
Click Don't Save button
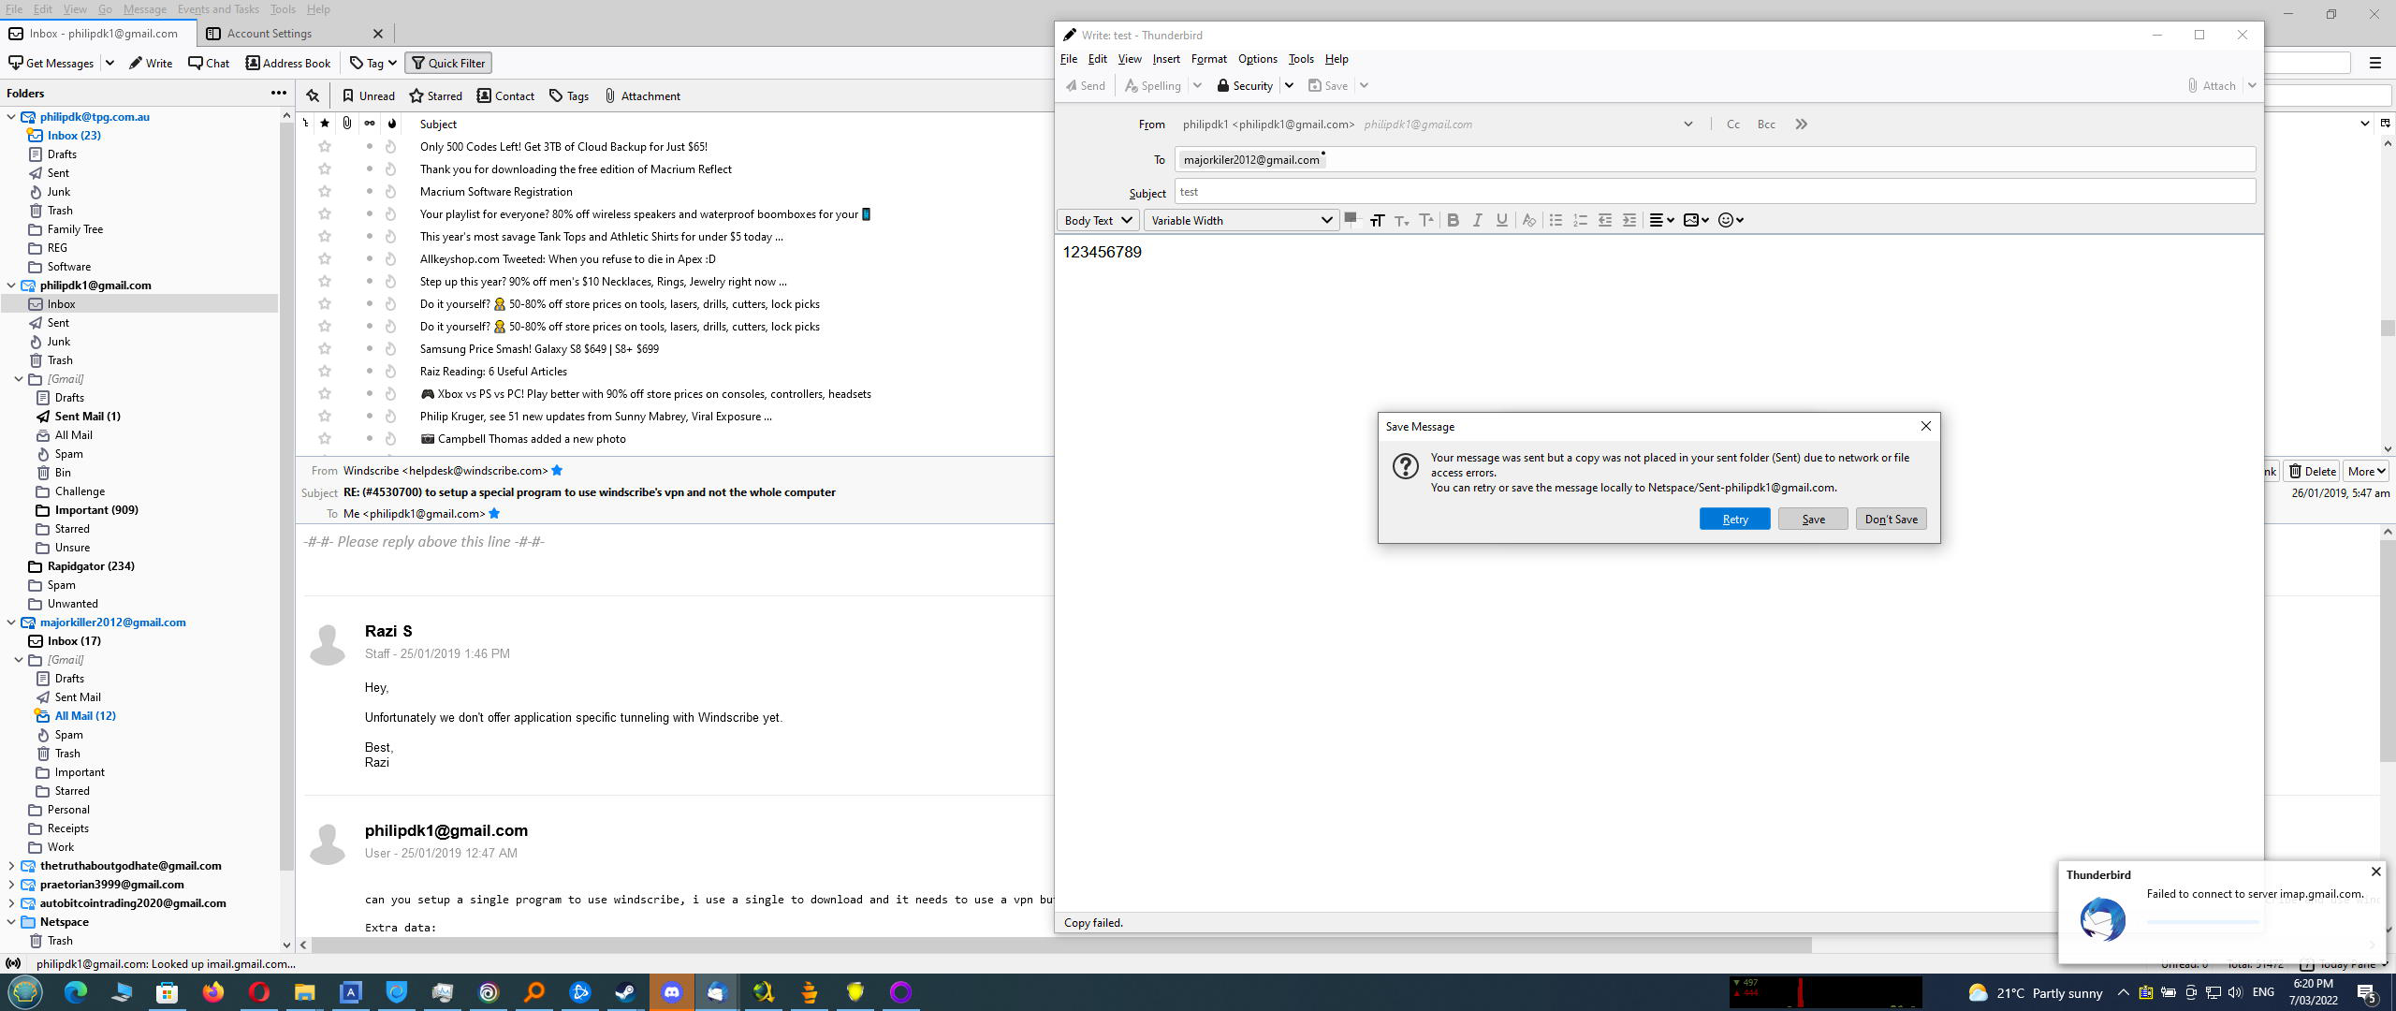[x=1890, y=520]
